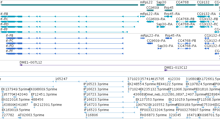
Task: Click the mRpL22 gene feature
Action: click(143, 5)
